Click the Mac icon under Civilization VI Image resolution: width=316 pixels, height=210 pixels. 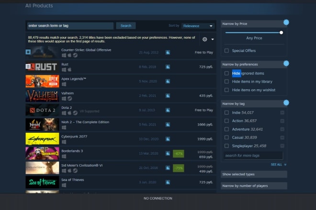69,170
